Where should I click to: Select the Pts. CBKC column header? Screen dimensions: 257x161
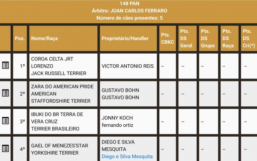coord(167,39)
